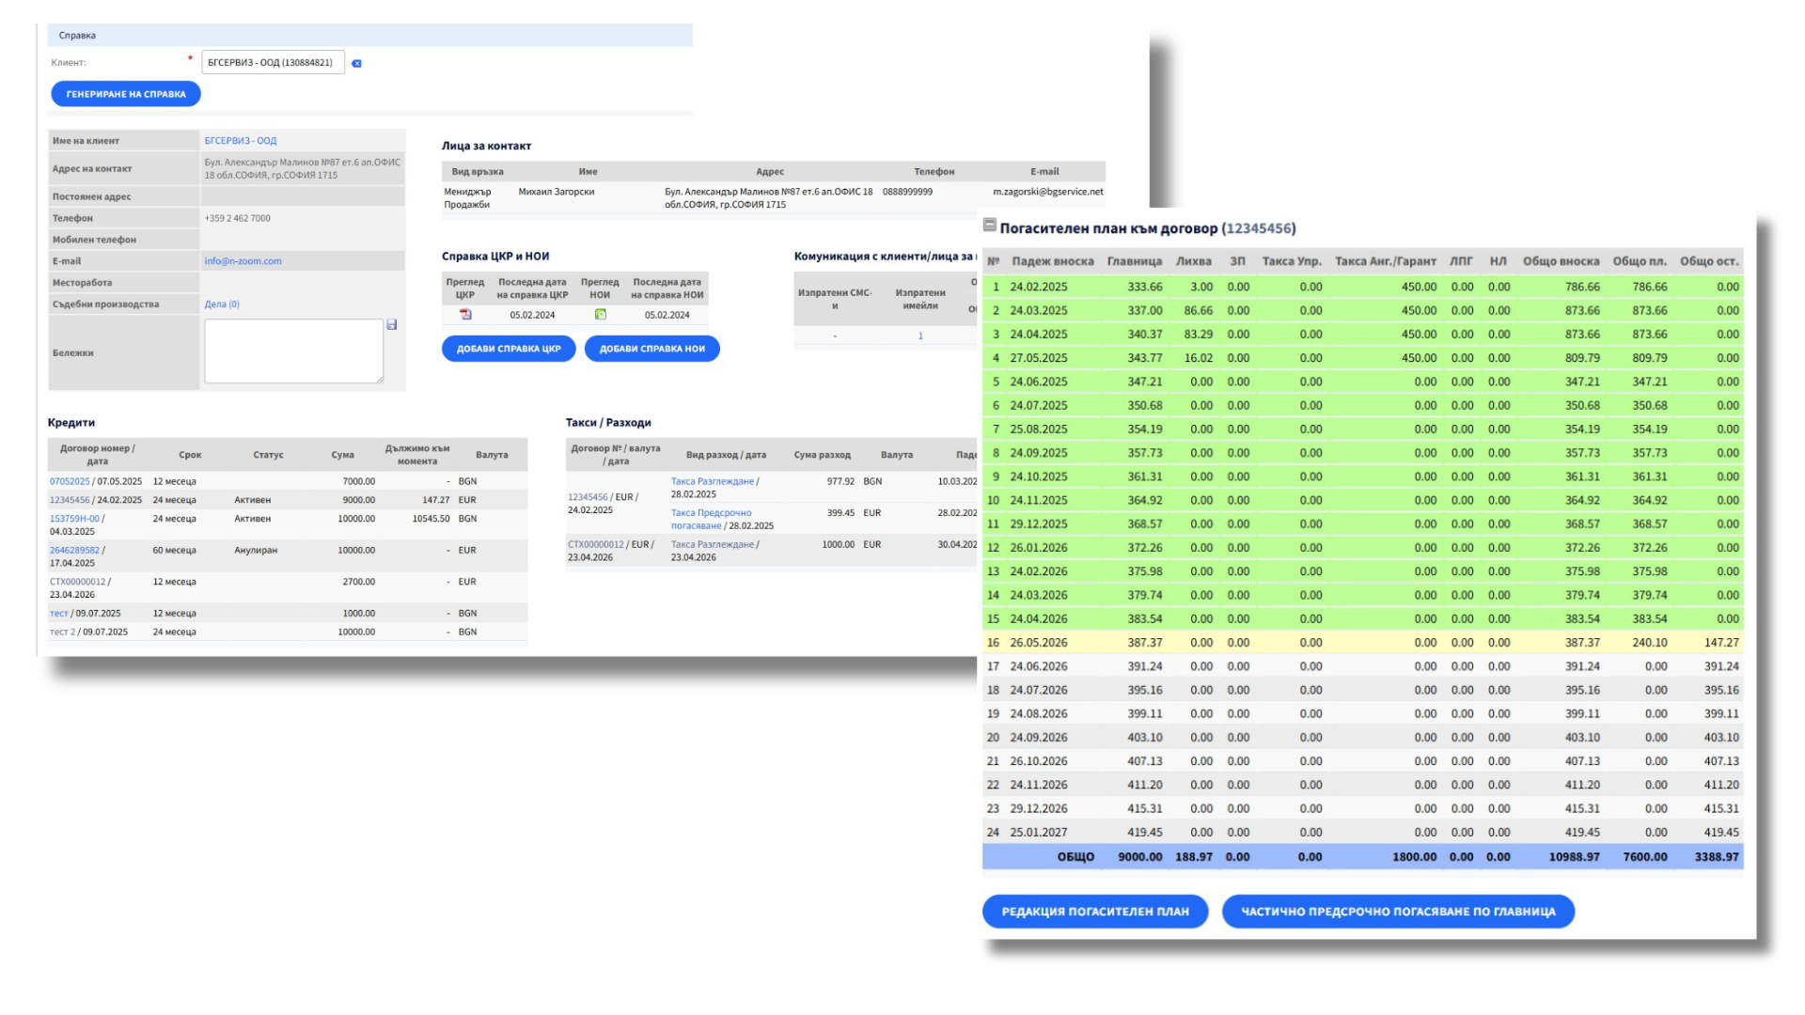Open the info@n-zoom.com email link
This screenshot has height=1015, width=1805.
(x=243, y=261)
